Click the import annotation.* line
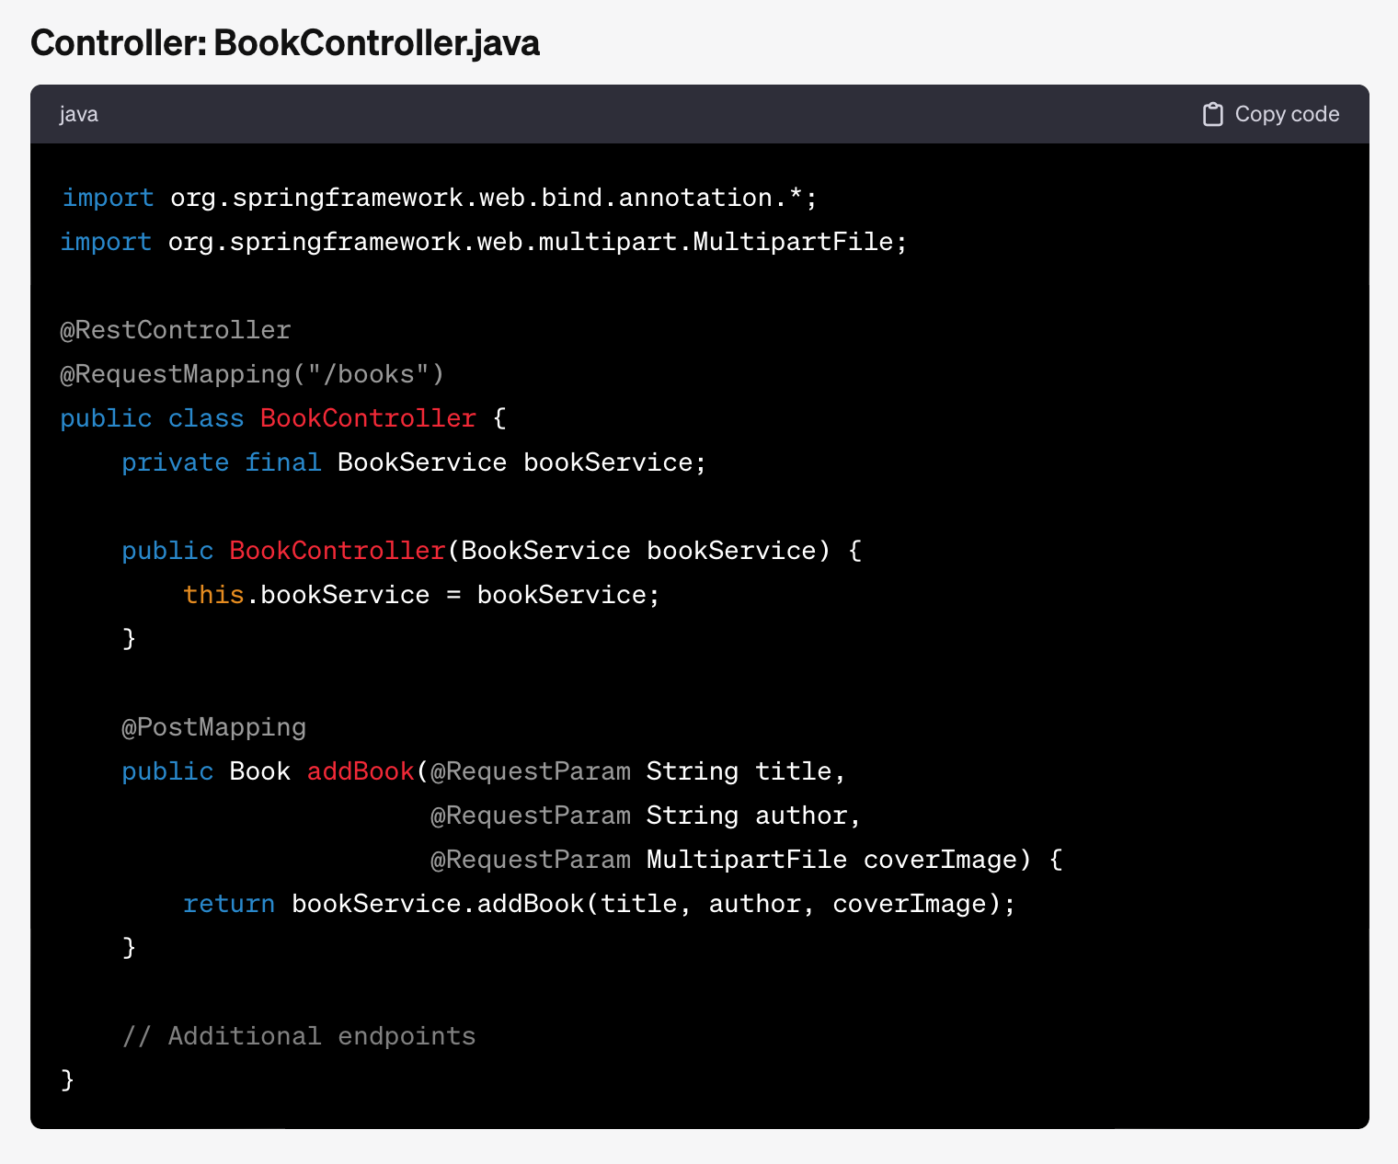1398x1164 pixels. [x=440, y=198]
